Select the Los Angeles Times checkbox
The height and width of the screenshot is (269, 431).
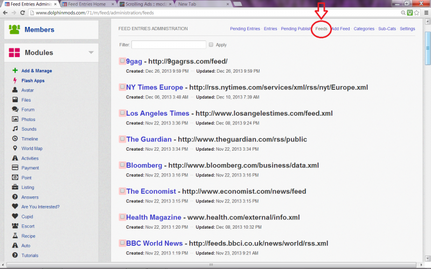[x=122, y=113]
